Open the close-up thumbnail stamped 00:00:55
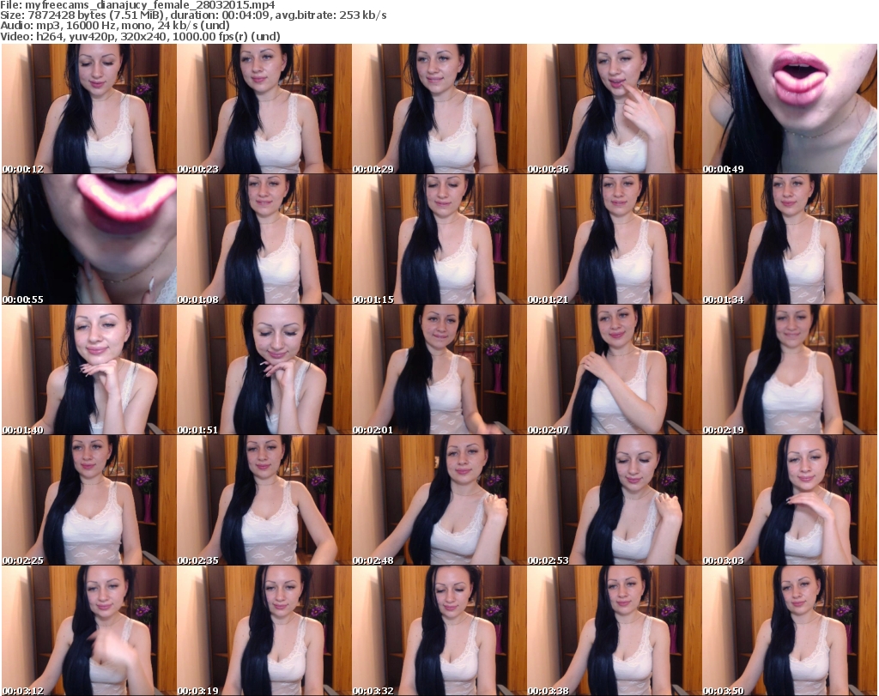This screenshot has height=696, width=879. click(89, 239)
